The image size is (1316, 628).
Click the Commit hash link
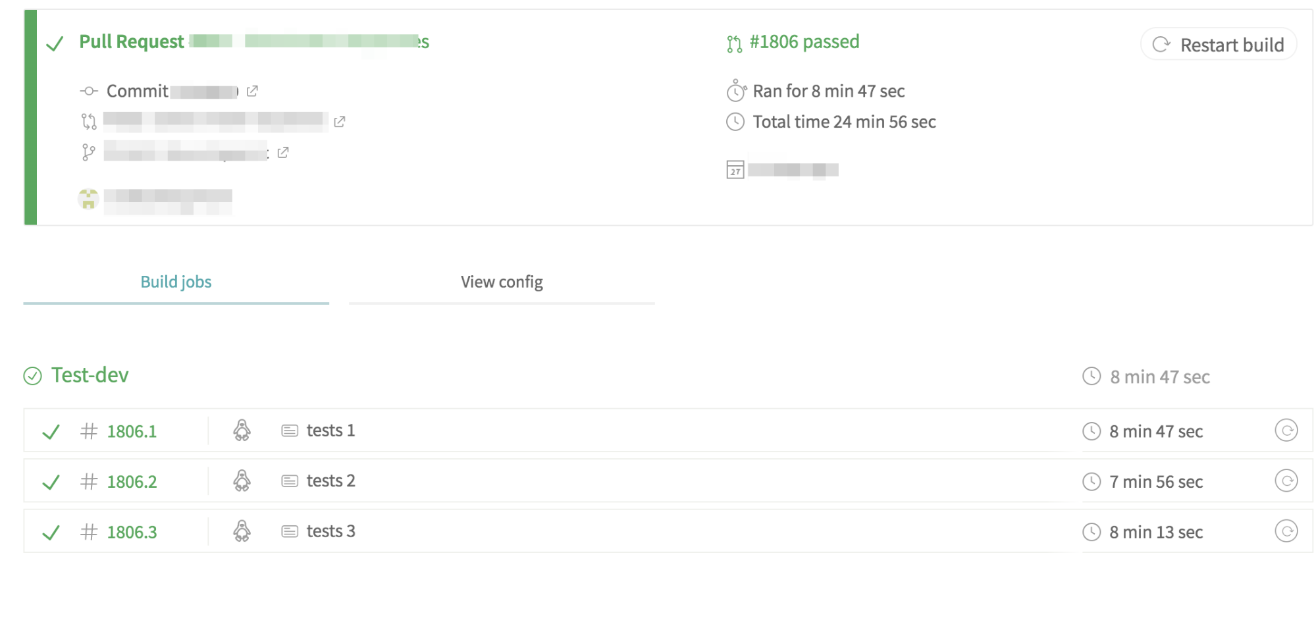coord(203,92)
